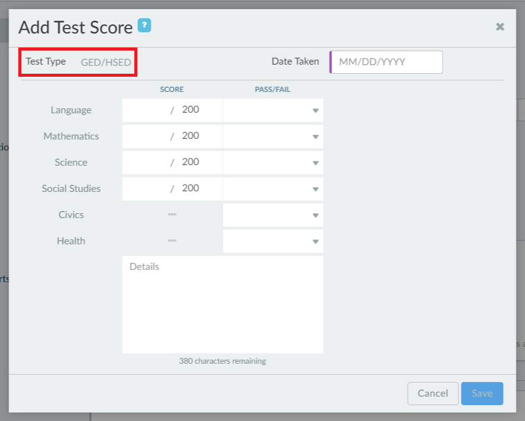This screenshot has width=525, height=421.
Task: Click the Civics score placeholder dashes
Action: click(172, 215)
